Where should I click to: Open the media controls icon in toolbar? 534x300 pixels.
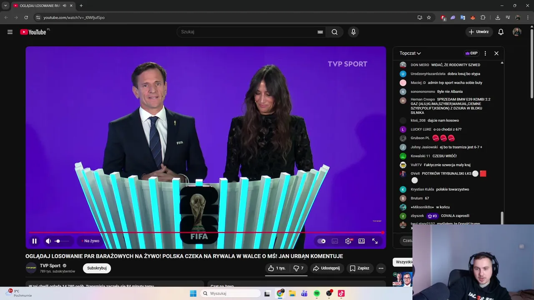[x=508, y=17]
